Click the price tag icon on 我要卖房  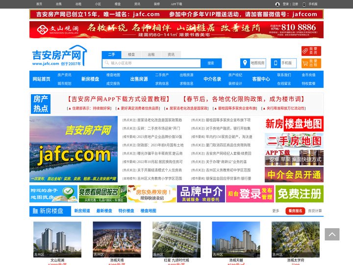click(305, 51)
